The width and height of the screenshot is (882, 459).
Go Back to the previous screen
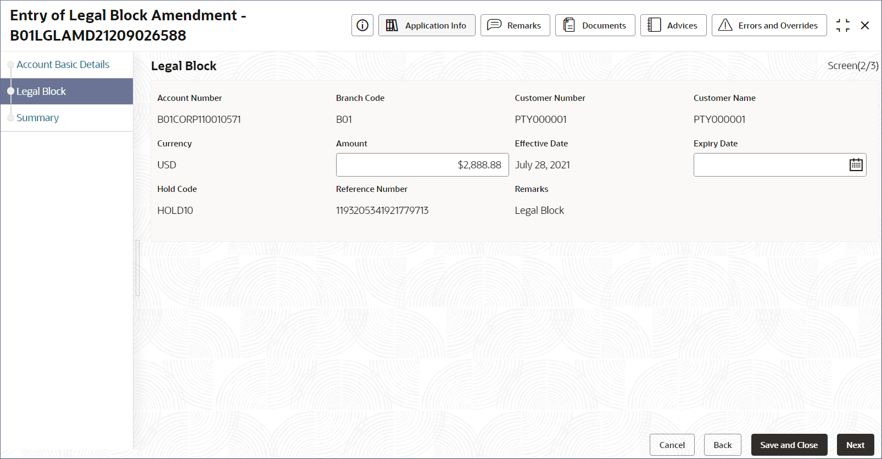pyautogui.click(x=723, y=445)
